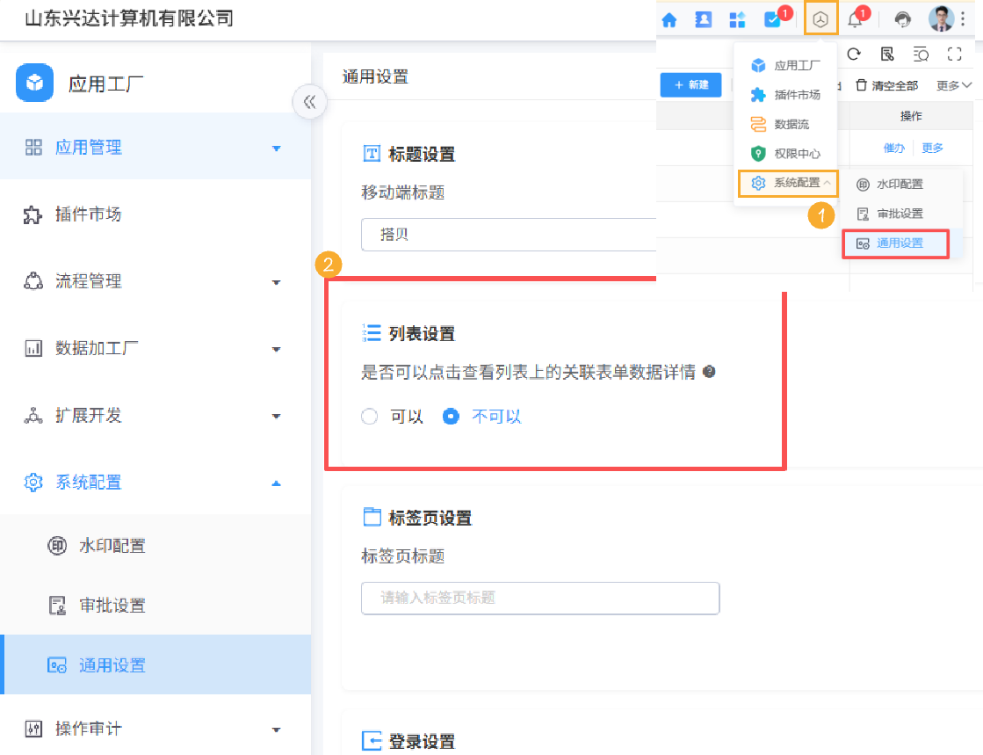983x755 pixels.
Task: Click the notification bell icon
Action: [855, 18]
